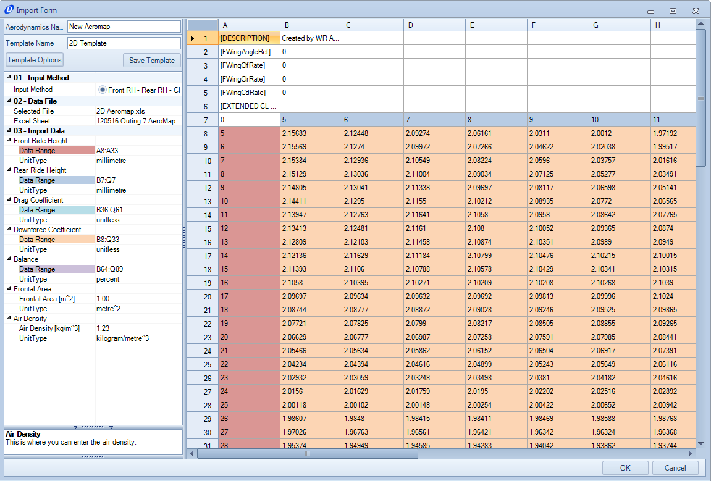Viewport: 711px width, 481px height.
Task: Click the B7:Q7 data range value
Action: point(106,180)
